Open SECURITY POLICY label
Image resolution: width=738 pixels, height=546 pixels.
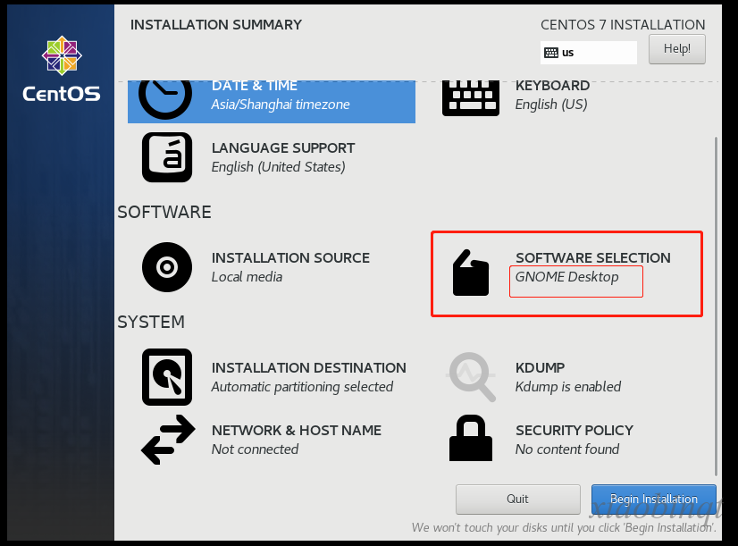click(x=574, y=430)
